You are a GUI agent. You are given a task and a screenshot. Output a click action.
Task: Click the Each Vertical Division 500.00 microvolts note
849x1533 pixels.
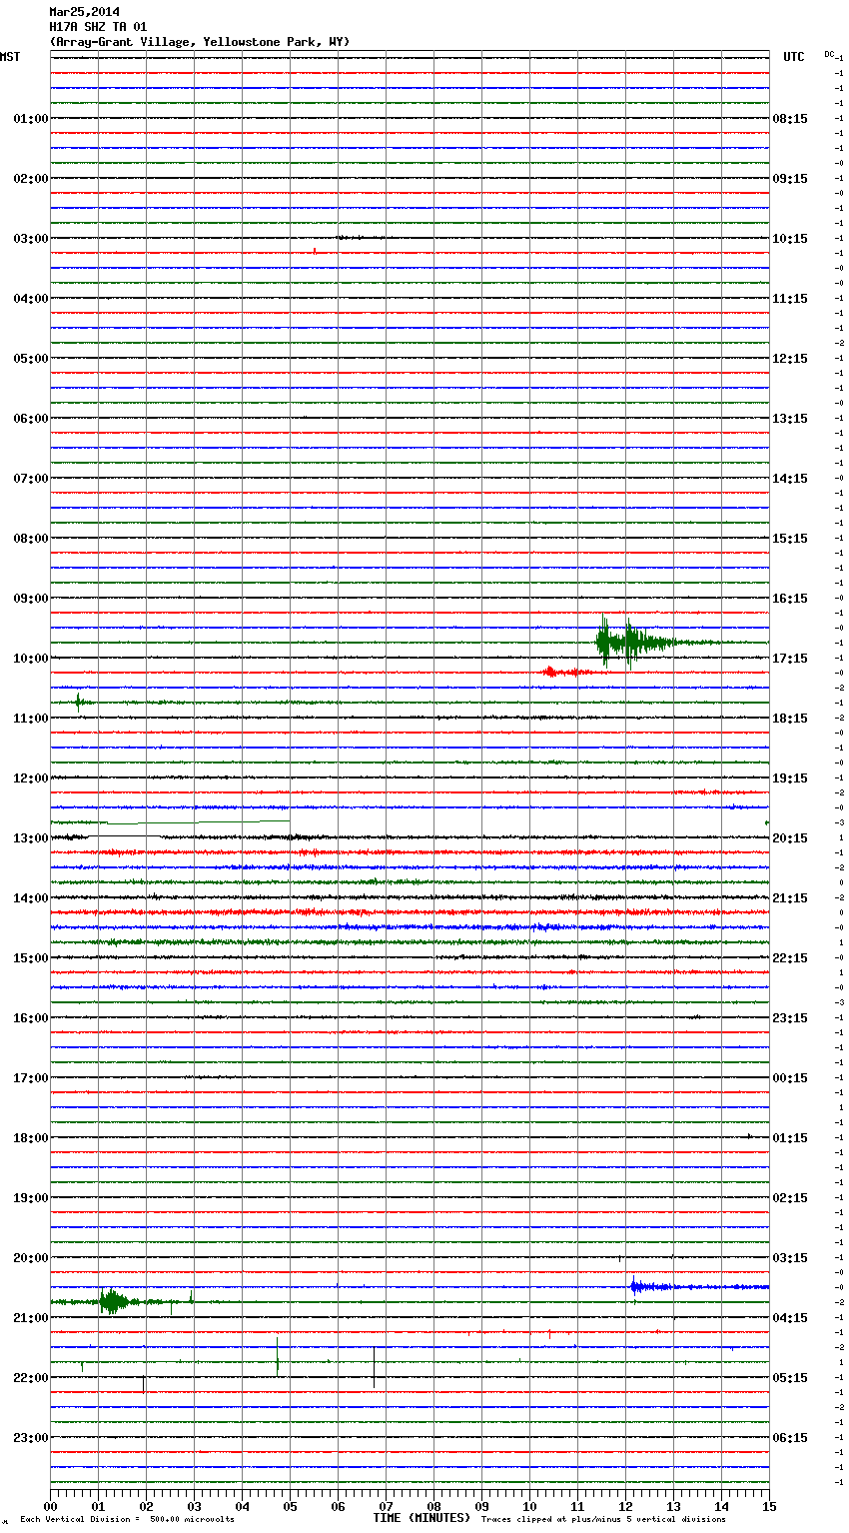click(127, 1520)
